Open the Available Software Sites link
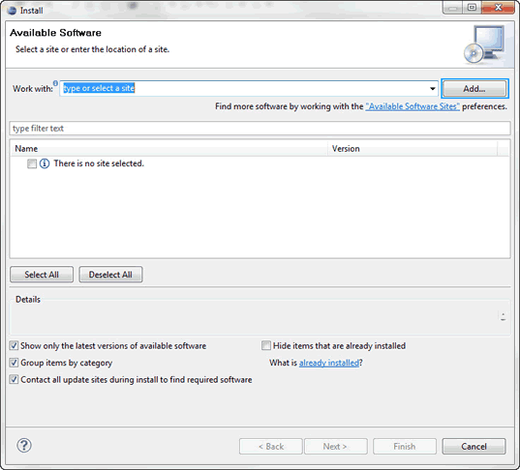520x470 pixels. [413, 106]
